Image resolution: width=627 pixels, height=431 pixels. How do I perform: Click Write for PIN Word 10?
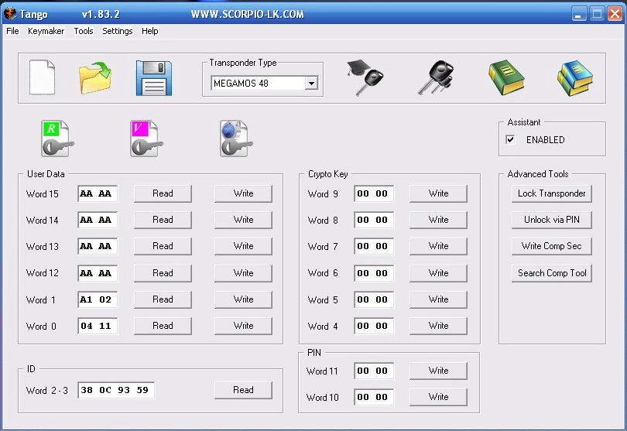438,397
